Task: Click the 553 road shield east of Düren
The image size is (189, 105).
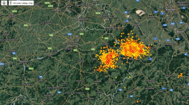Action: [165, 25]
